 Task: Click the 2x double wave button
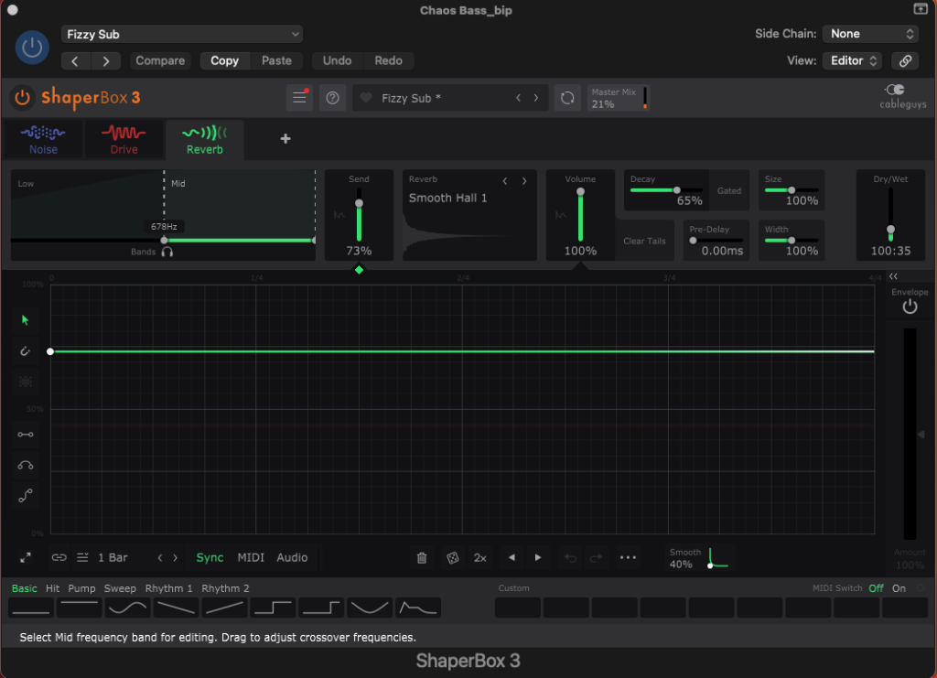pyautogui.click(x=479, y=557)
